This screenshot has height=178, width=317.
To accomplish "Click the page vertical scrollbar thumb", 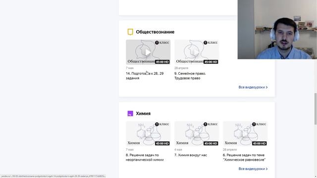I will tap(316, 109).
